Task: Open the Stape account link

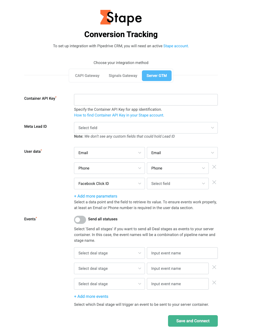Action: coord(175,46)
